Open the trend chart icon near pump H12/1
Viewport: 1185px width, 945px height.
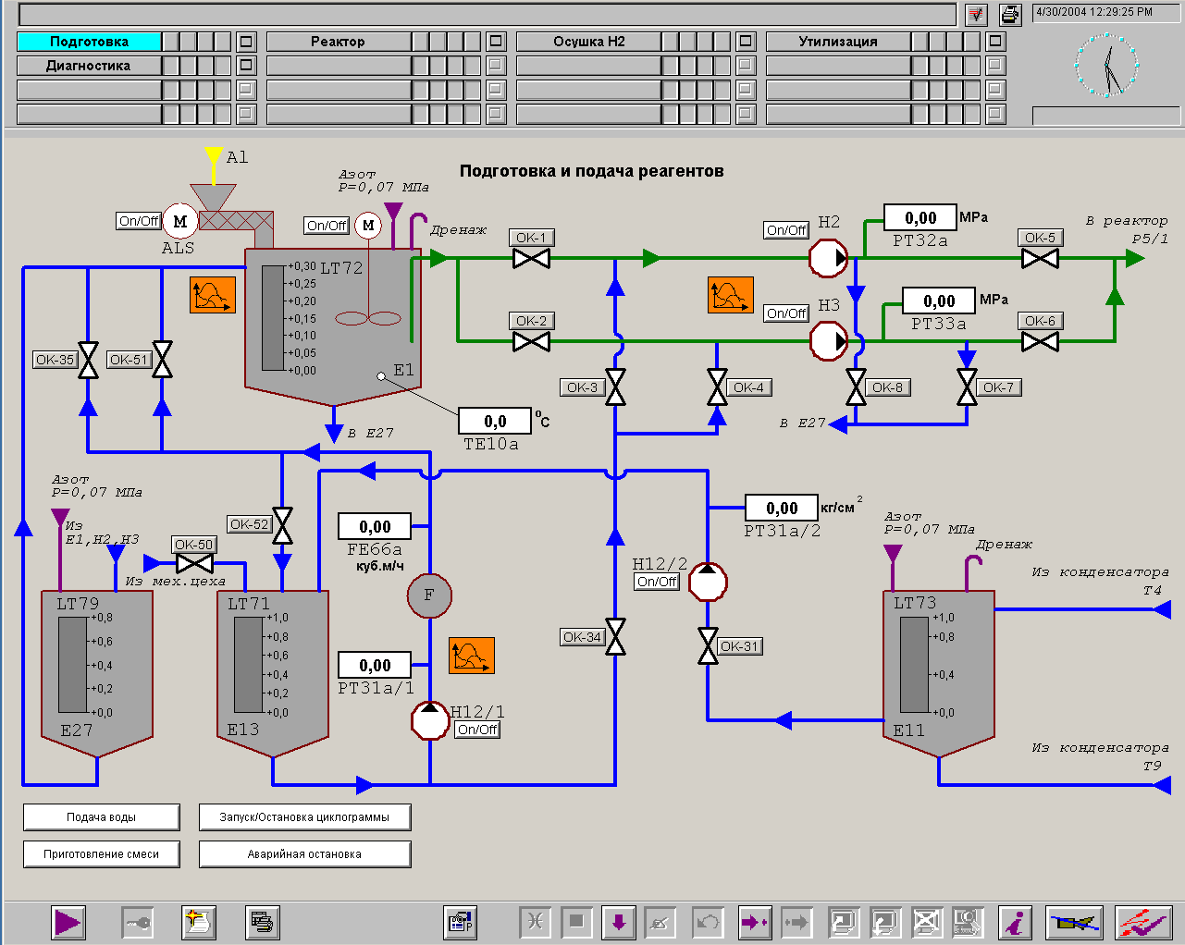tap(472, 656)
